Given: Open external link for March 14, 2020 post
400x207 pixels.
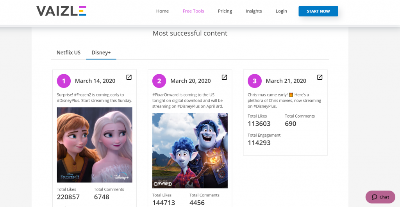Looking at the screenshot, I should [x=129, y=77].
